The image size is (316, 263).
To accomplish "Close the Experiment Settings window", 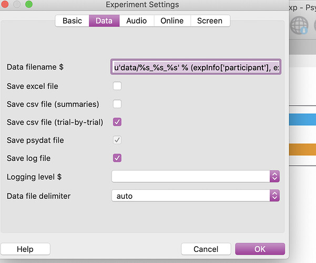I will pyautogui.click(x=6, y=5).
